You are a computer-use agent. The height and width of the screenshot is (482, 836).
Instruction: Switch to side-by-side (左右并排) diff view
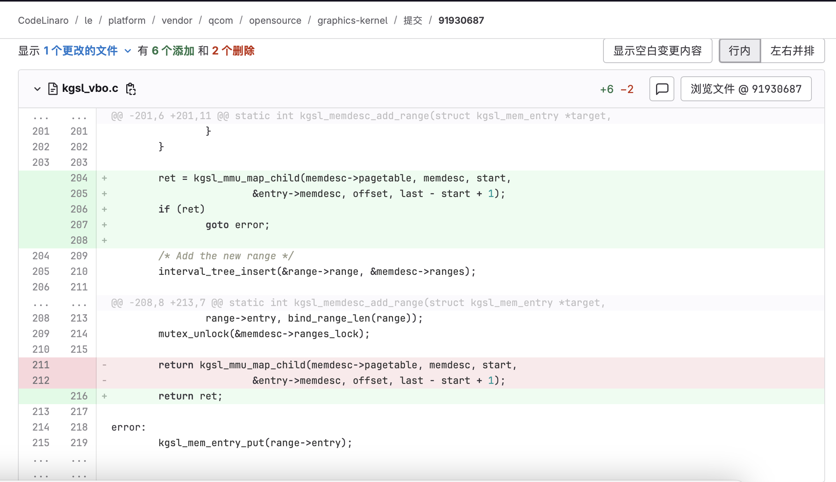(792, 51)
